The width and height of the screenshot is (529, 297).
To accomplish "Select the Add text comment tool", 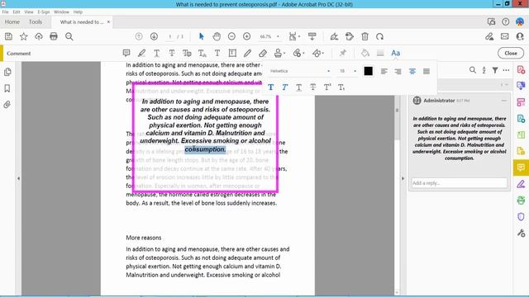I will [217, 53].
